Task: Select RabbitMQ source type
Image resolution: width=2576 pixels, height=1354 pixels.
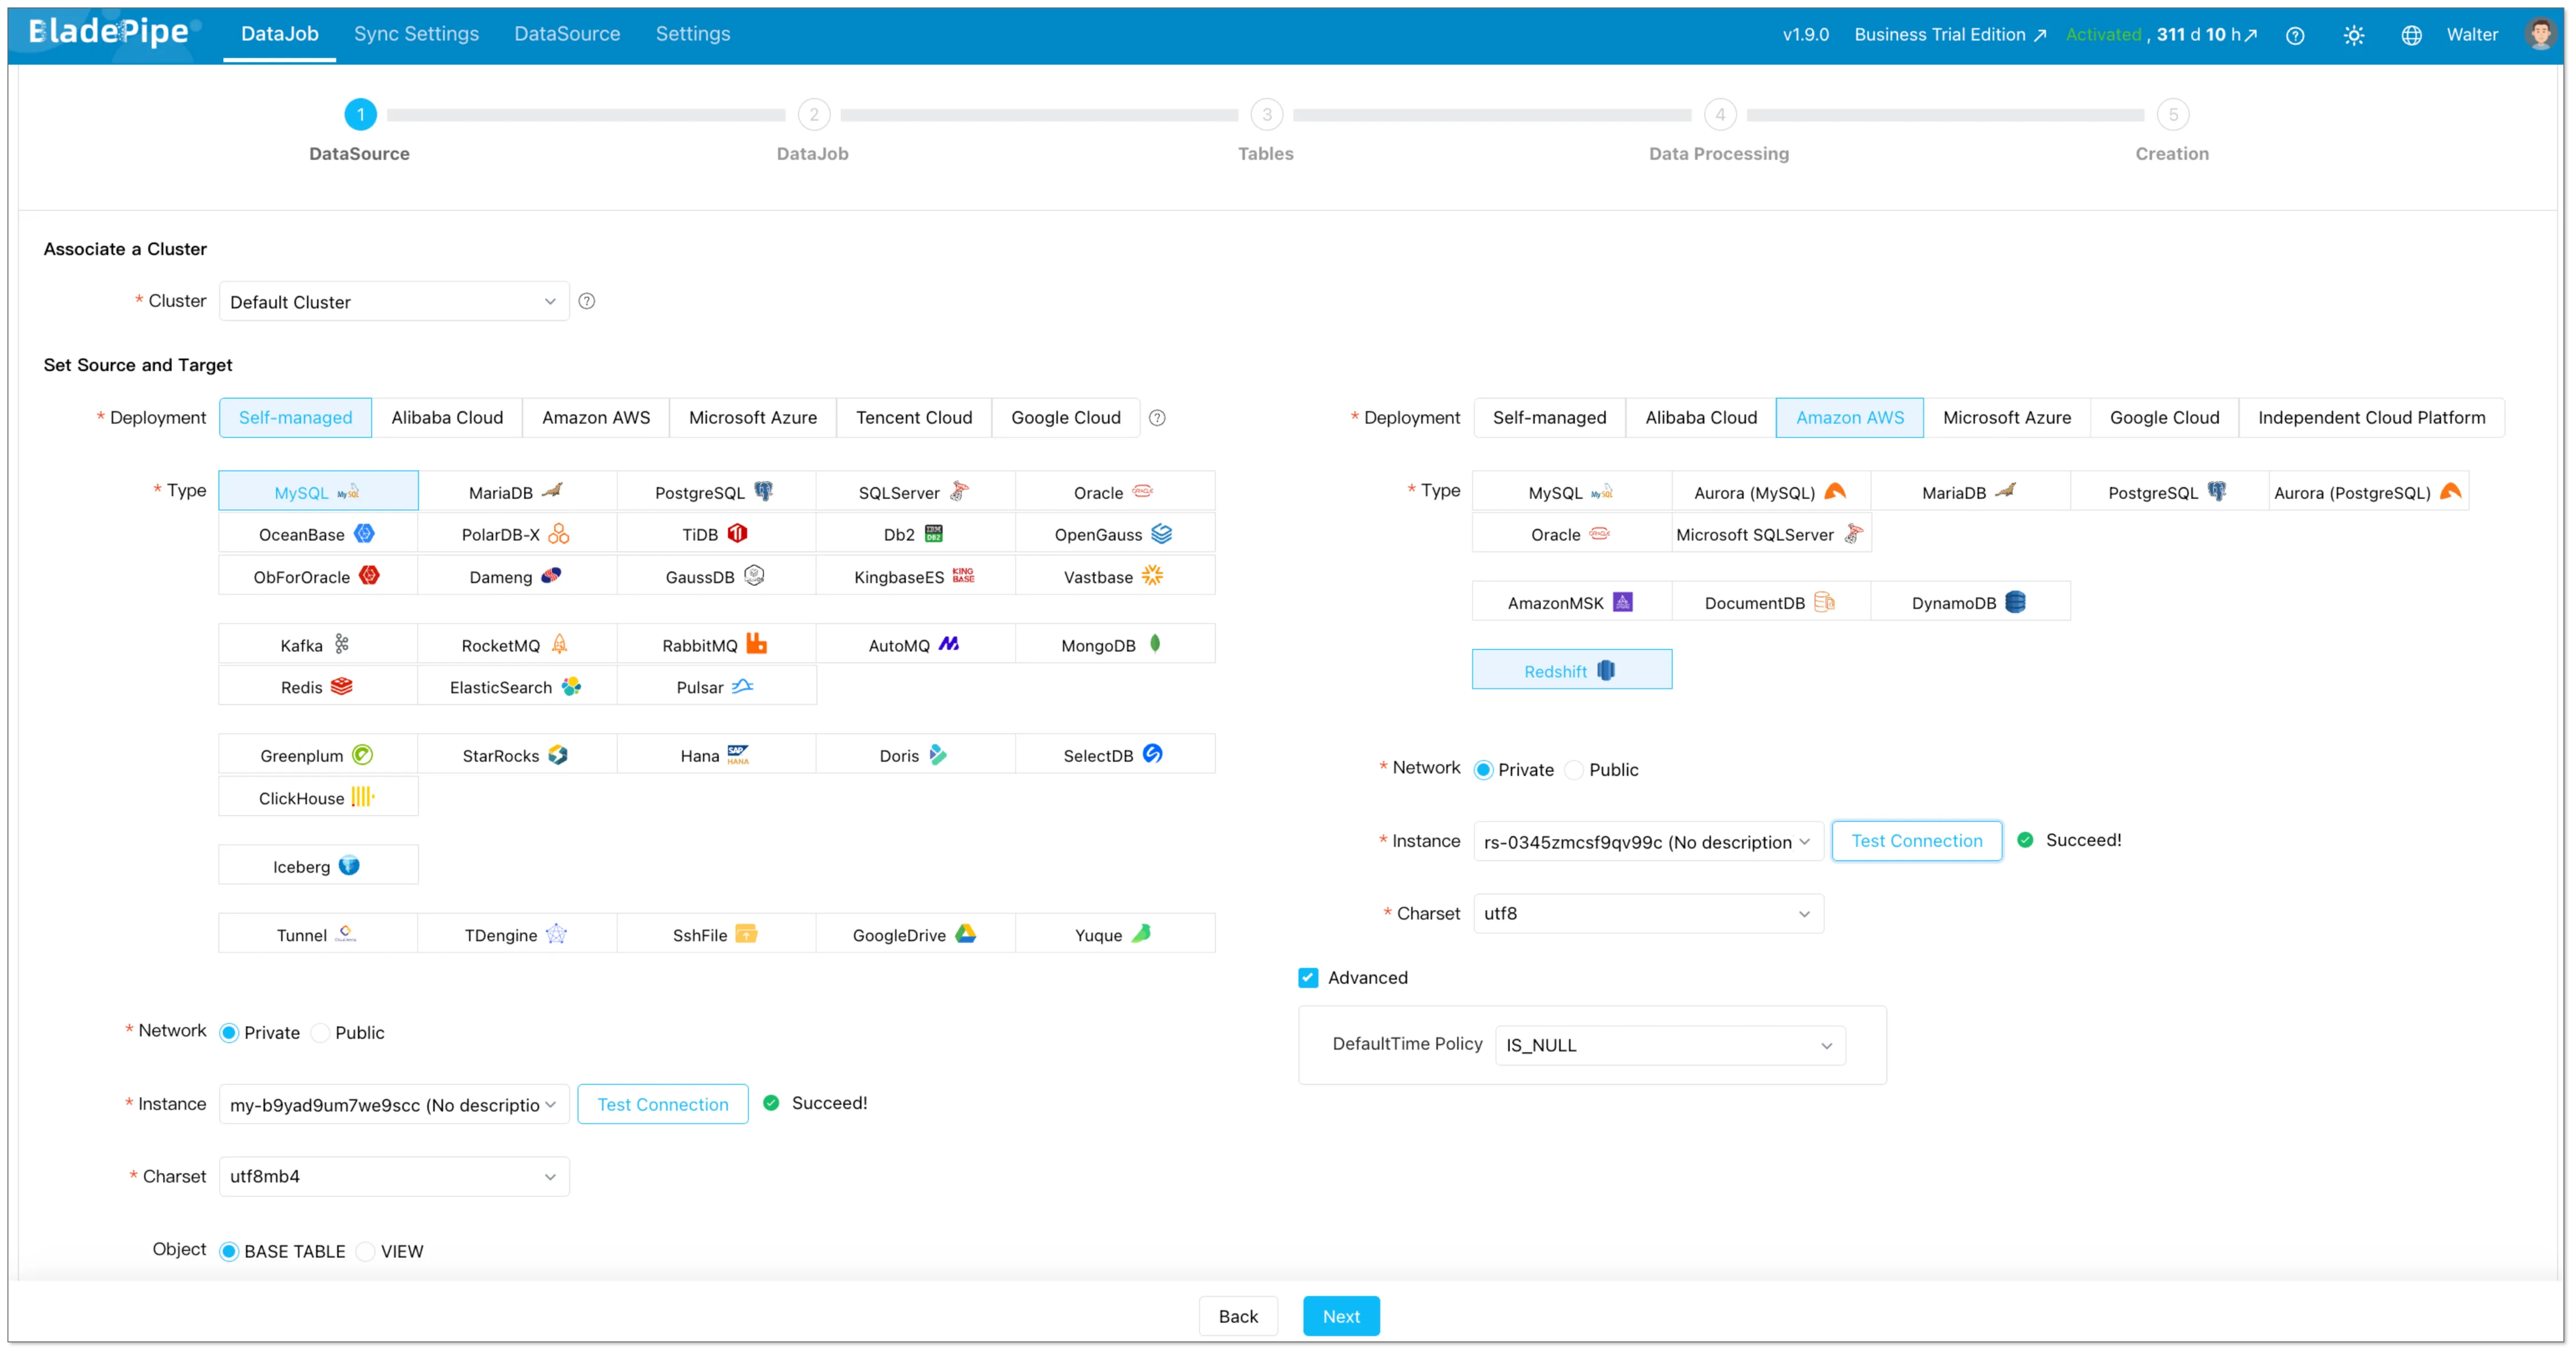Action: pyautogui.click(x=715, y=644)
